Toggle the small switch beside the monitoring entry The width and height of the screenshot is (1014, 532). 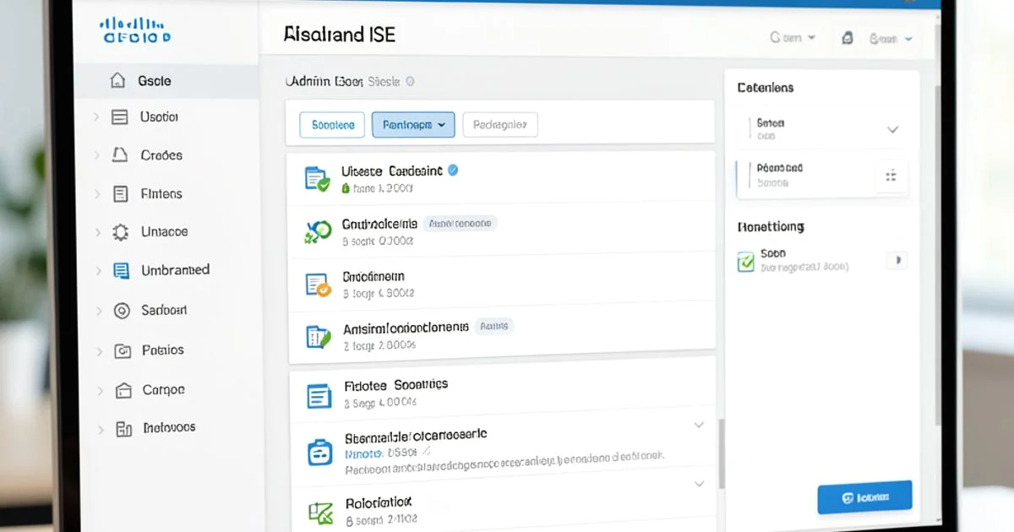pos(897,260)
